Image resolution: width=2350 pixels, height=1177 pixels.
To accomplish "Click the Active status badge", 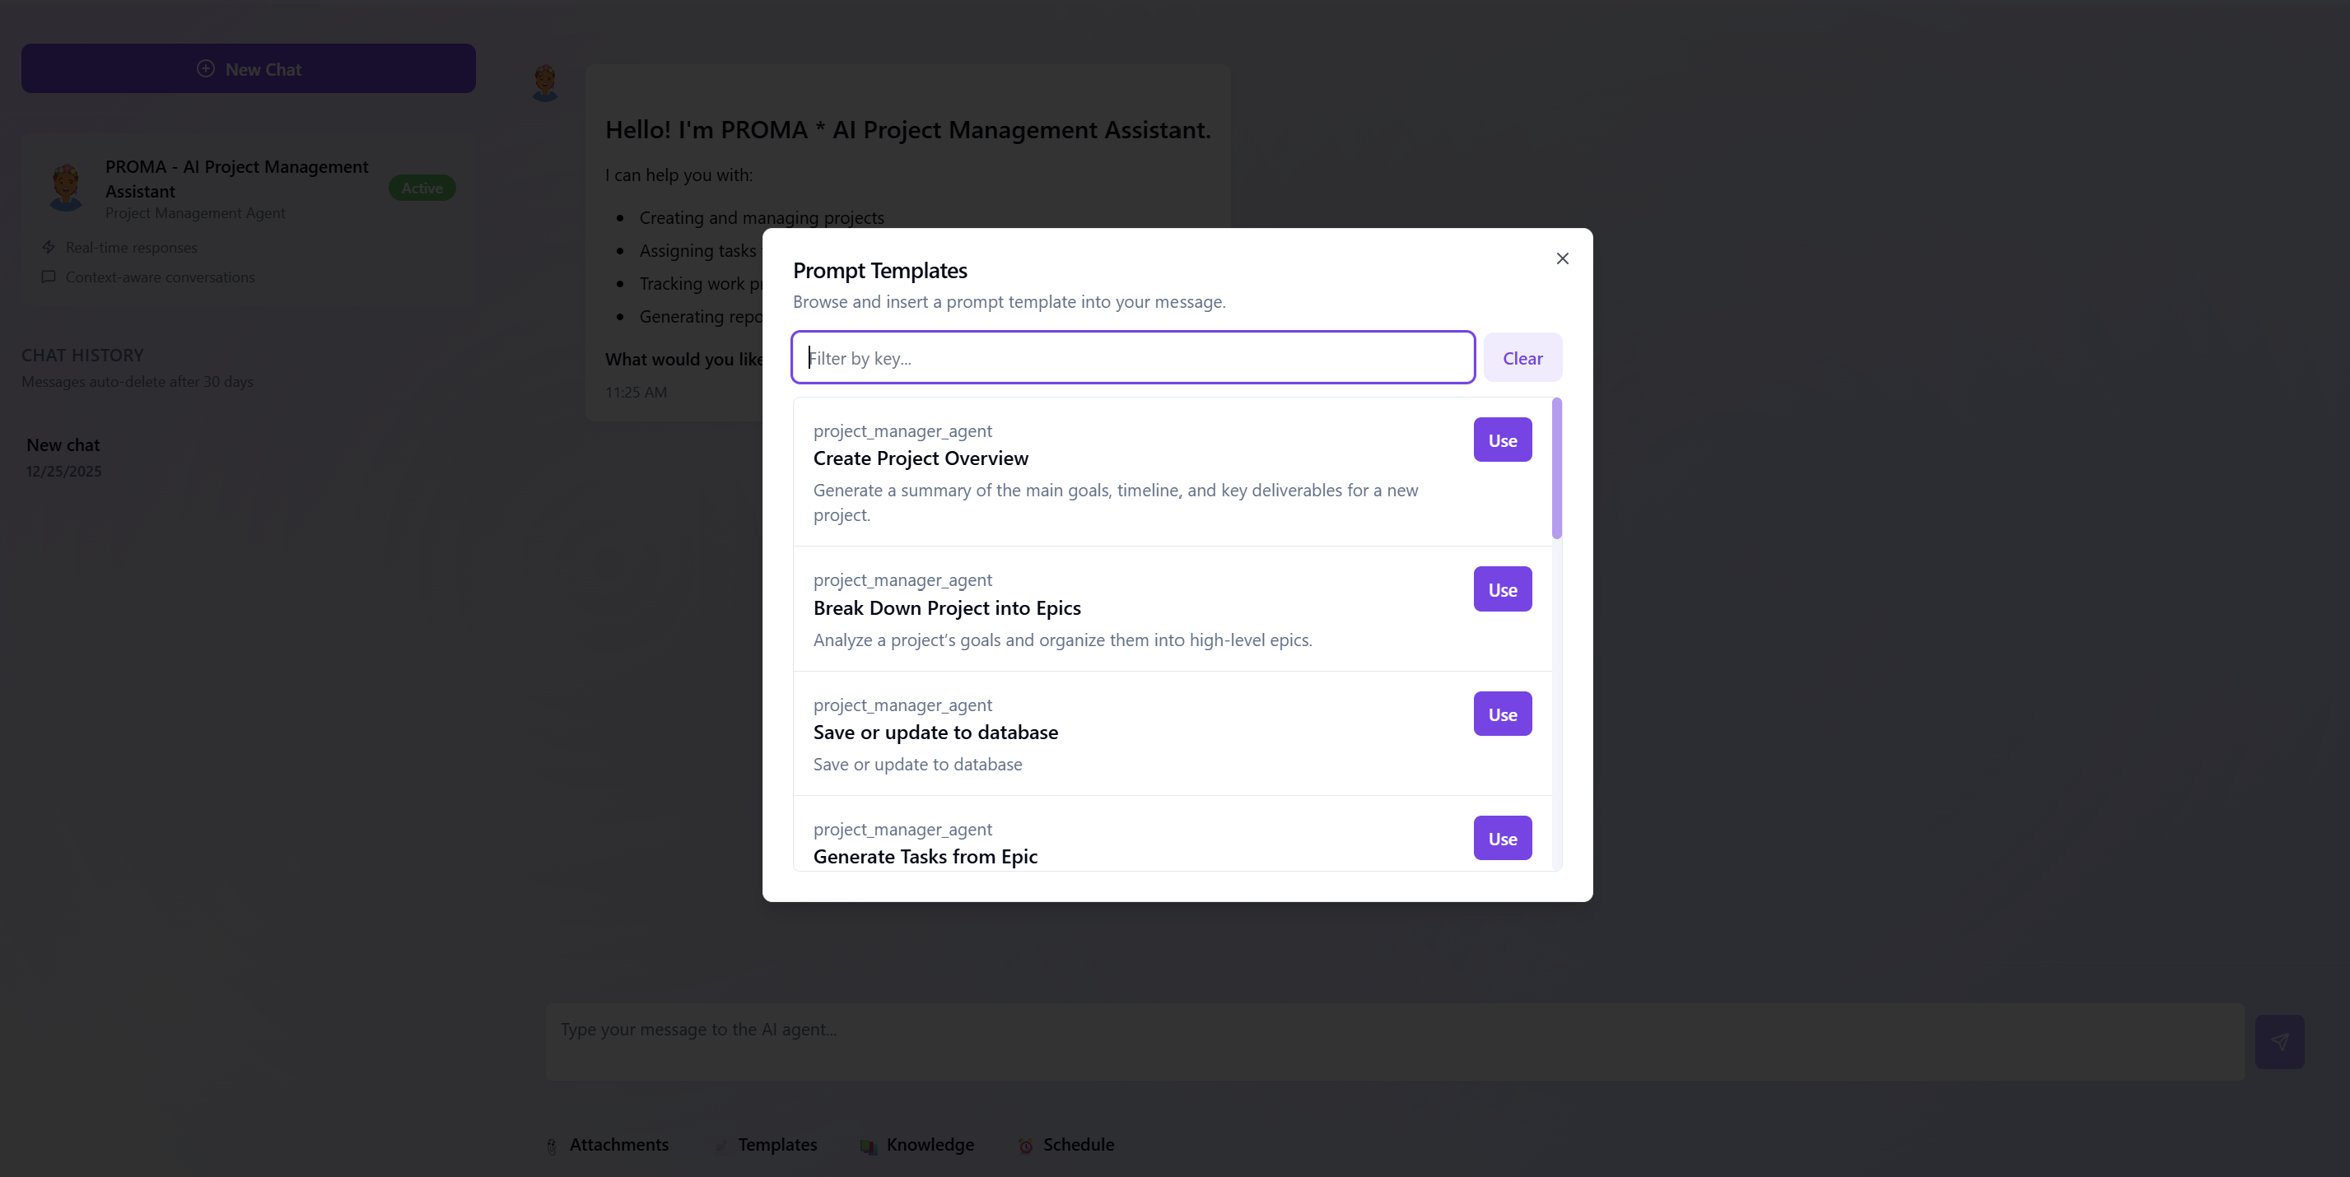I will coord(422,188).
